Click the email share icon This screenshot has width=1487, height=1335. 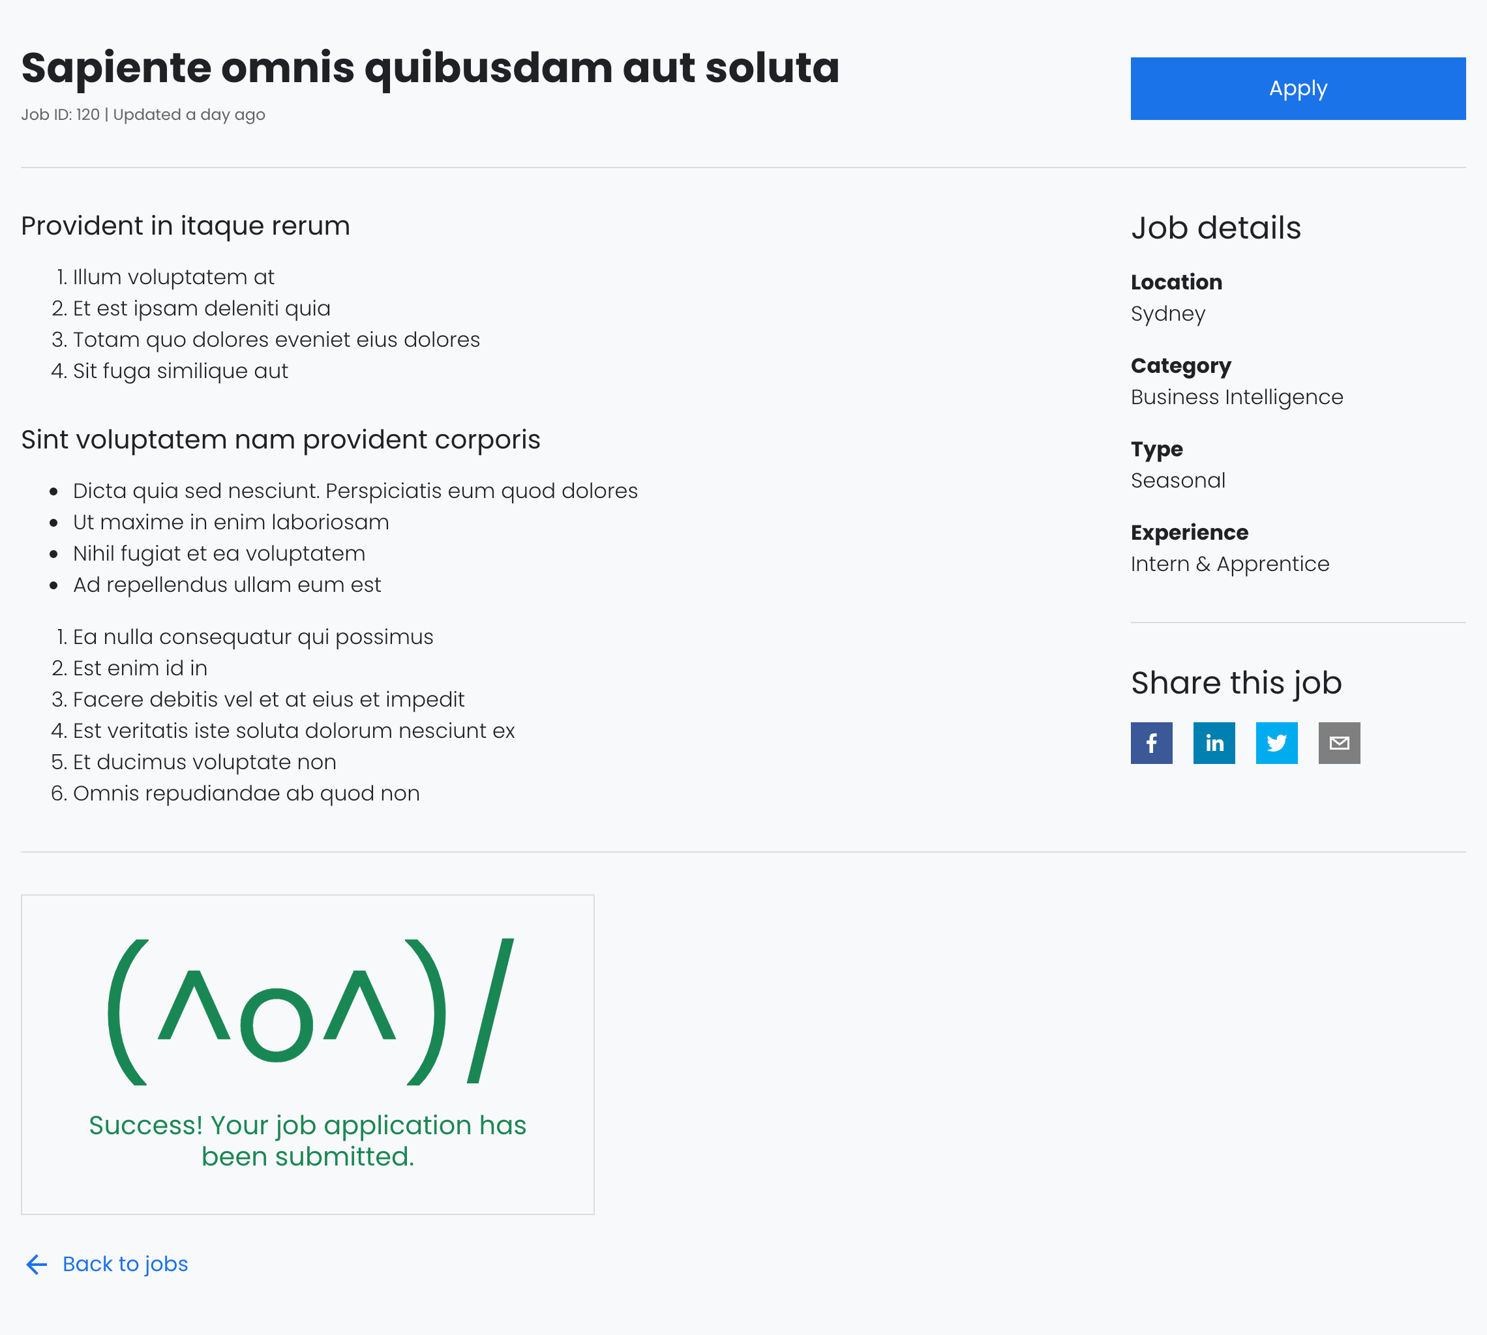(x=1340, y=742)
